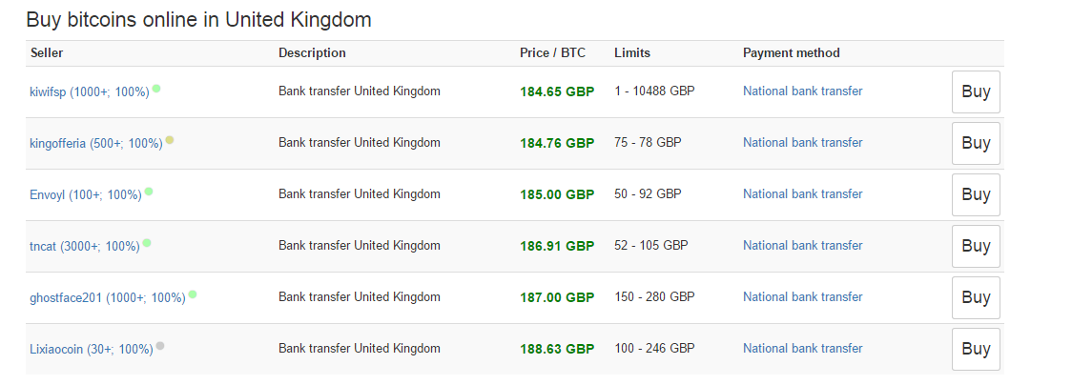This screenshot has height=385, width=1072.
Task: Click Buy for the 184.76 GBP offer
Action: tap(976, 143)
